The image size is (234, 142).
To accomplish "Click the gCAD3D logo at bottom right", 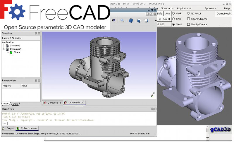I will pyautogui.click(x=221, y=129).
